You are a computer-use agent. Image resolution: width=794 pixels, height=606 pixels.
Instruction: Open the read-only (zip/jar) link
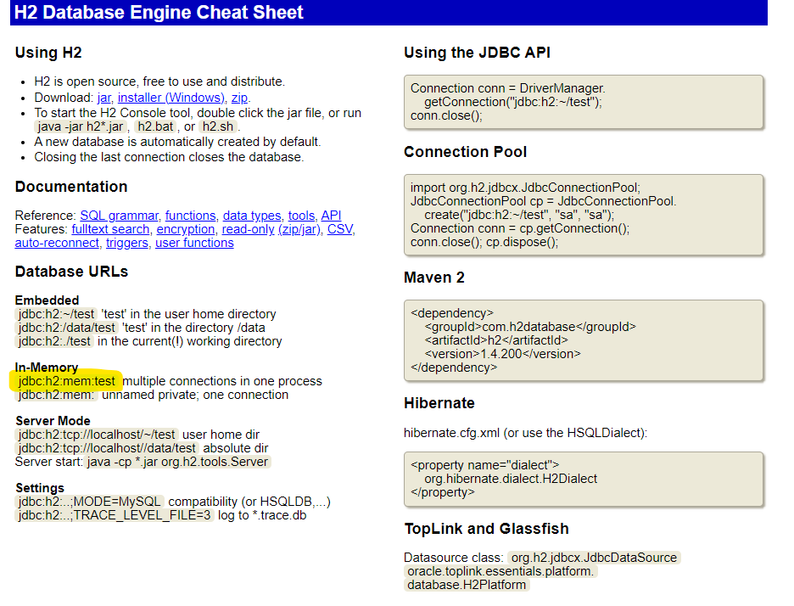pyautogui.click(x=271, y=229)
